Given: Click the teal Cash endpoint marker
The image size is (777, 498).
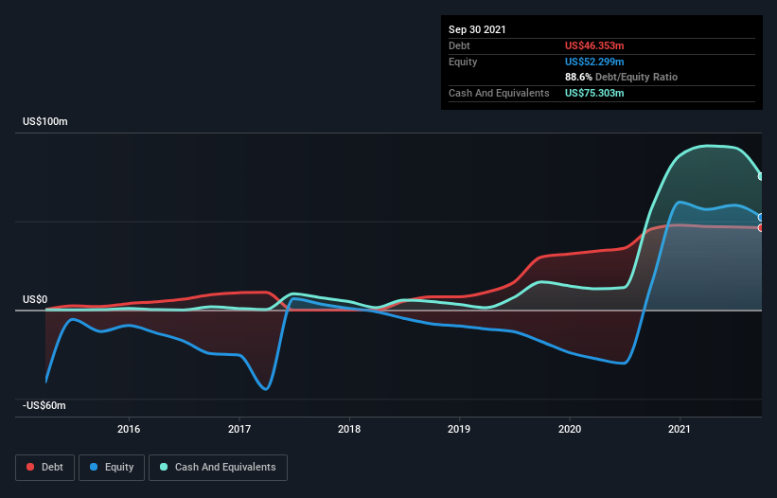Looking at the screenshot, I should click(761, 176).
